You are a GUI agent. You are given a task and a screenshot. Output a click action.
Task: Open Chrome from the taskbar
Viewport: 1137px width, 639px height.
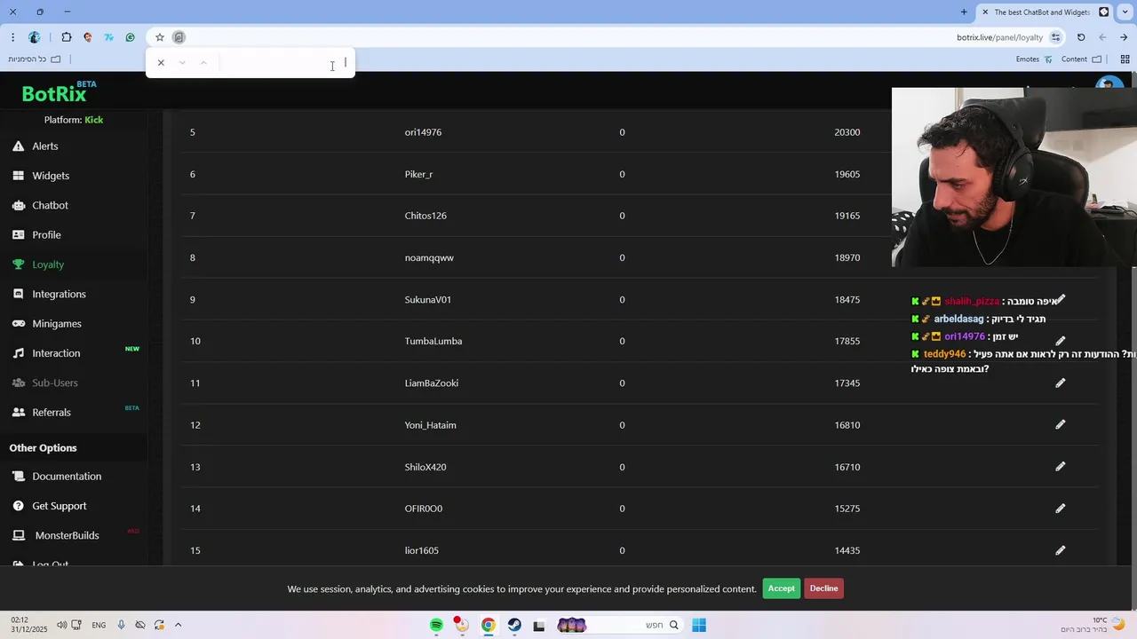pos(488,626)
